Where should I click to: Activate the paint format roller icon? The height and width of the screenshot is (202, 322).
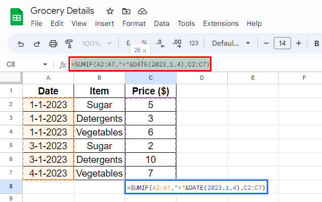69,44
